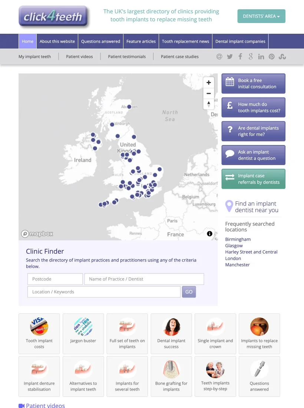
Task: Open the Birmingham location link
Action: [x=238, y=239]
